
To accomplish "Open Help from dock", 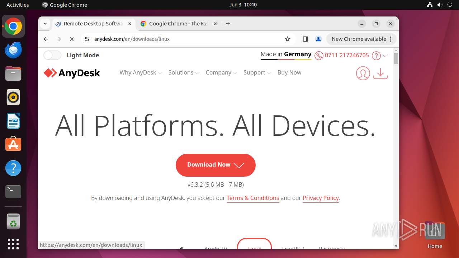I will coord(13,168).
